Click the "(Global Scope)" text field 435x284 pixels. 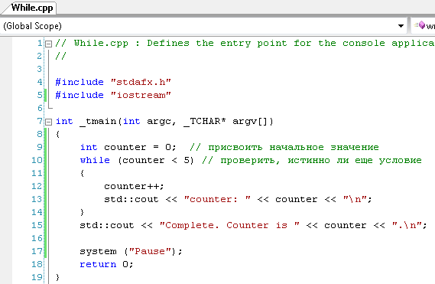(x=203, y=26)
